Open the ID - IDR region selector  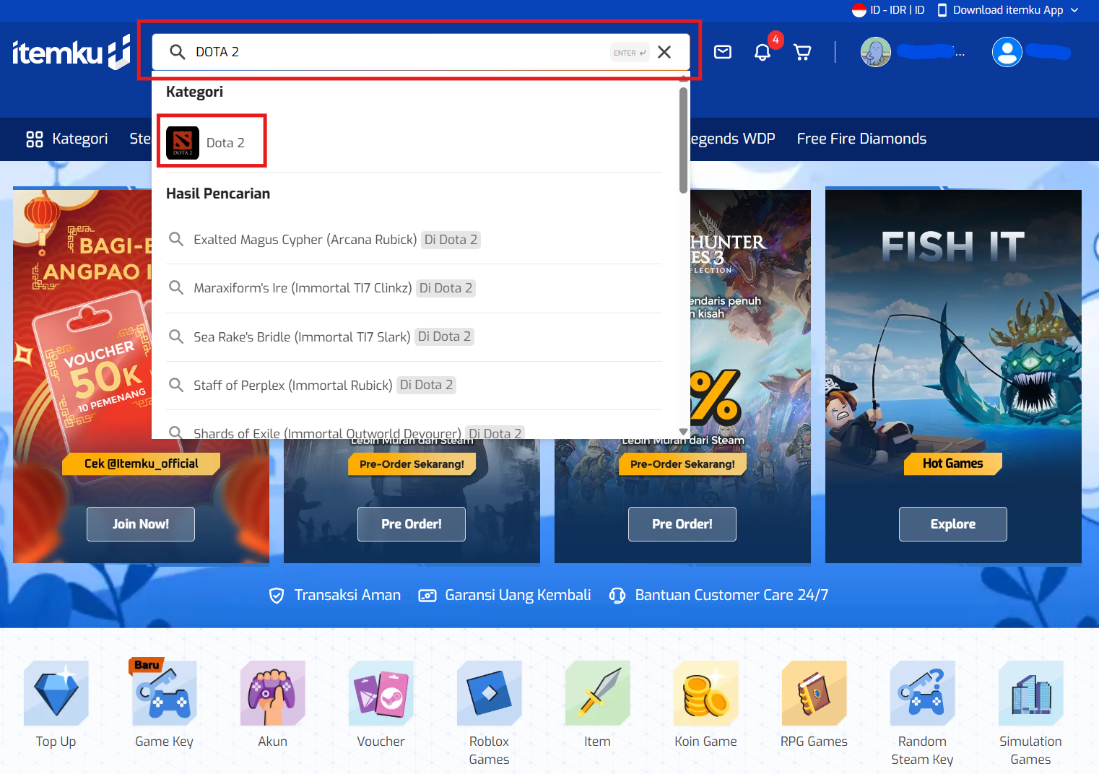pos(888,10)
